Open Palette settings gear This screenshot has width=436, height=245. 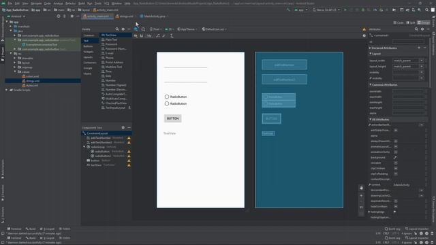pos(123,29)
